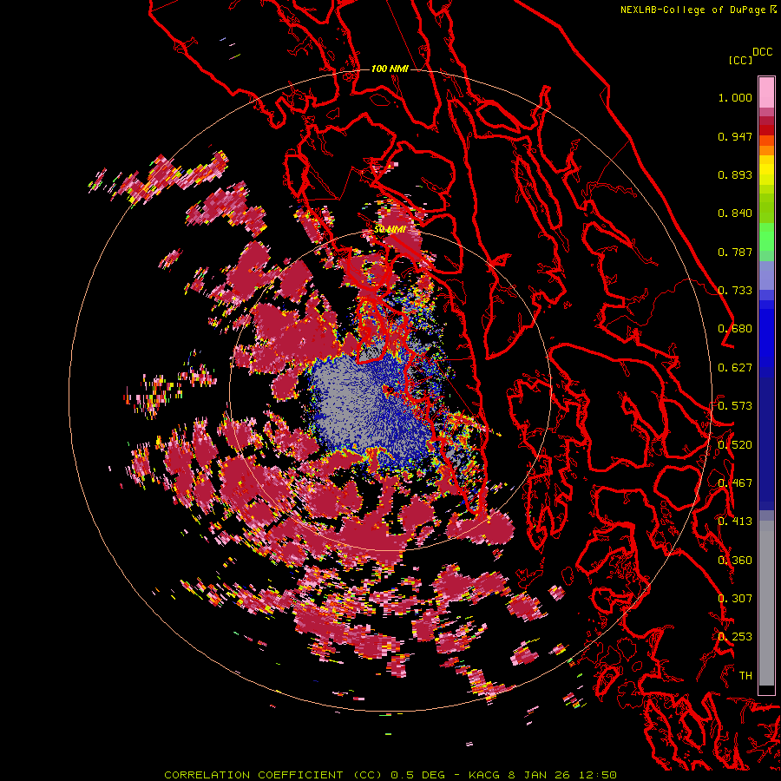Select the 0.467 color scale value
Screen dimensions: 781x781
[x=735, y=483]
